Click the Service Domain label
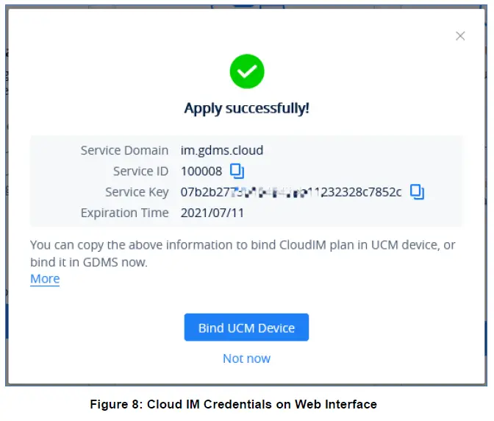The width and height of the screenshot is (494, 421). click(124, 150)
